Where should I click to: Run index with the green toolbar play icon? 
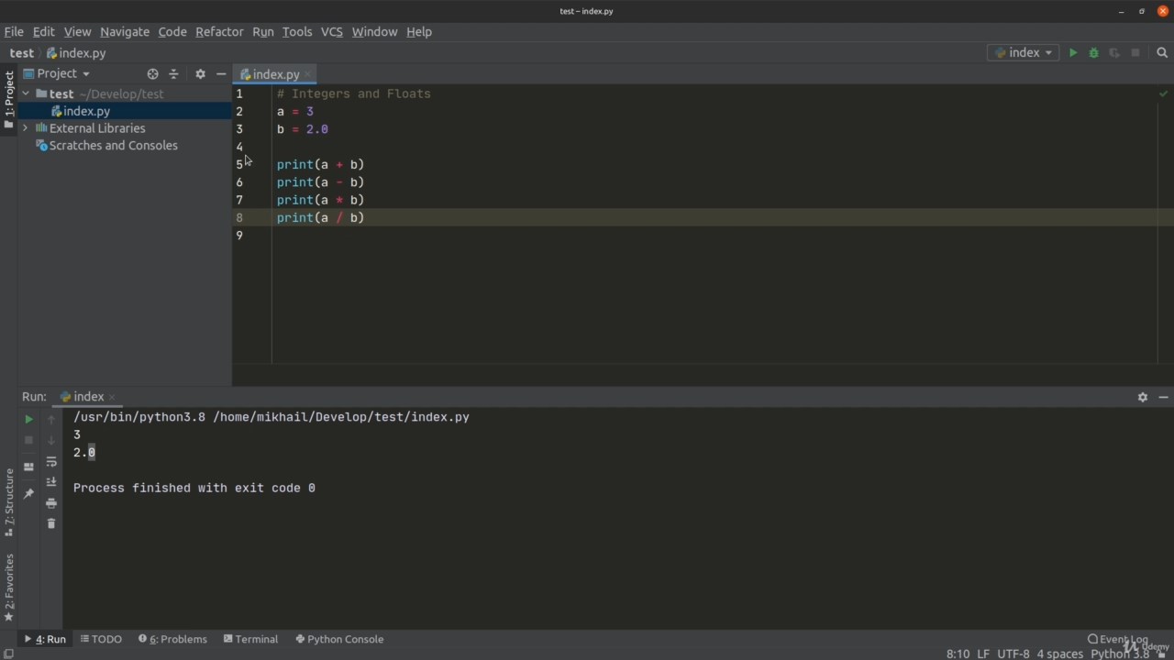(x=1072, y=53)
